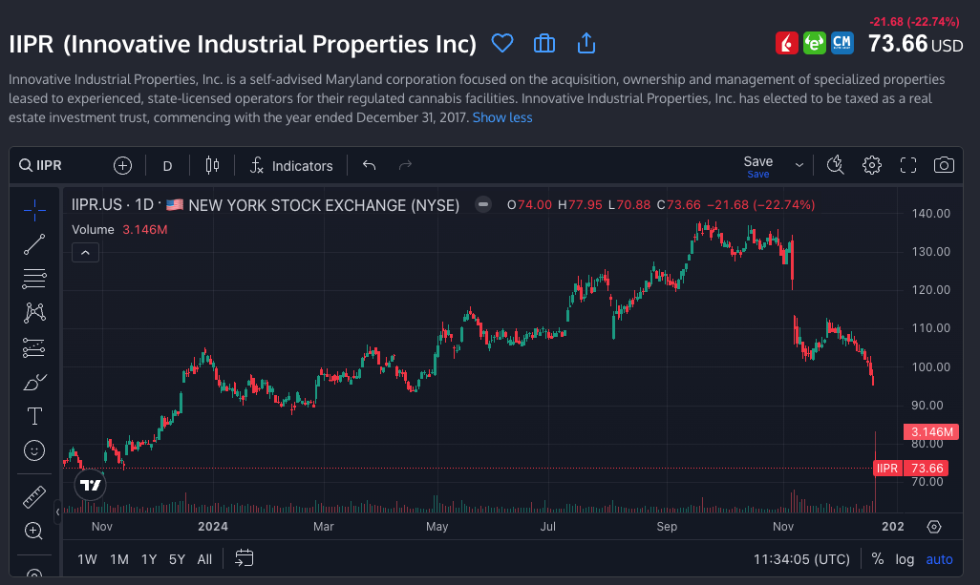Toggle percent scale mode
This screenshot has width=980, height=585.
click(878, 559)
